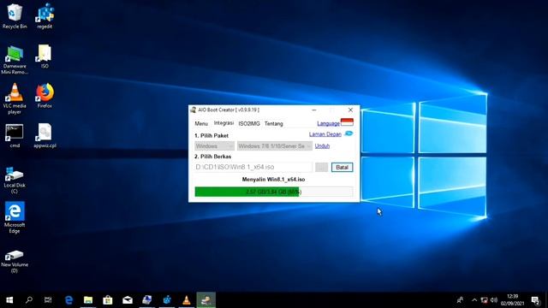Viewport: 548px width, 308px height.
Task: Open VLC cone icon on taskbar
Action: click(187, 300)
